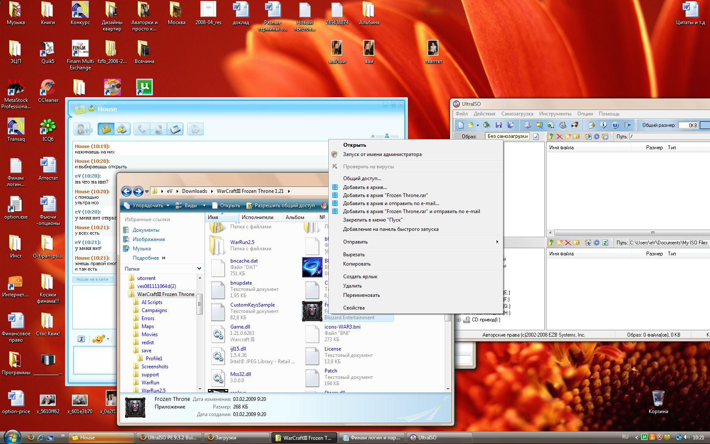Click the webcam icon in House chat toolbar
The width and height of the screenshot is (710, 444).
coord(158,129)
